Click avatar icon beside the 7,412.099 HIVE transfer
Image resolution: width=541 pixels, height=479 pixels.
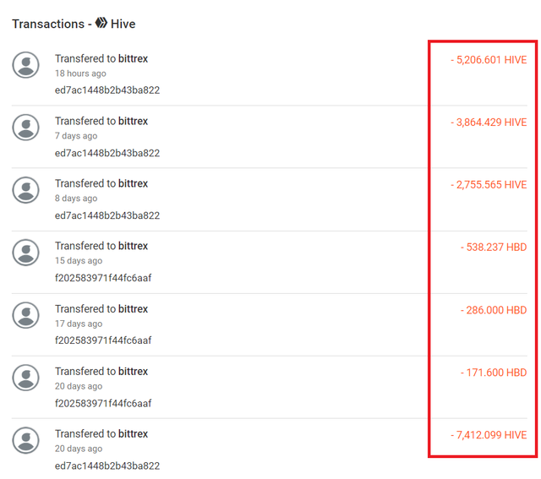pyautogui.click(x=25, y=440)
